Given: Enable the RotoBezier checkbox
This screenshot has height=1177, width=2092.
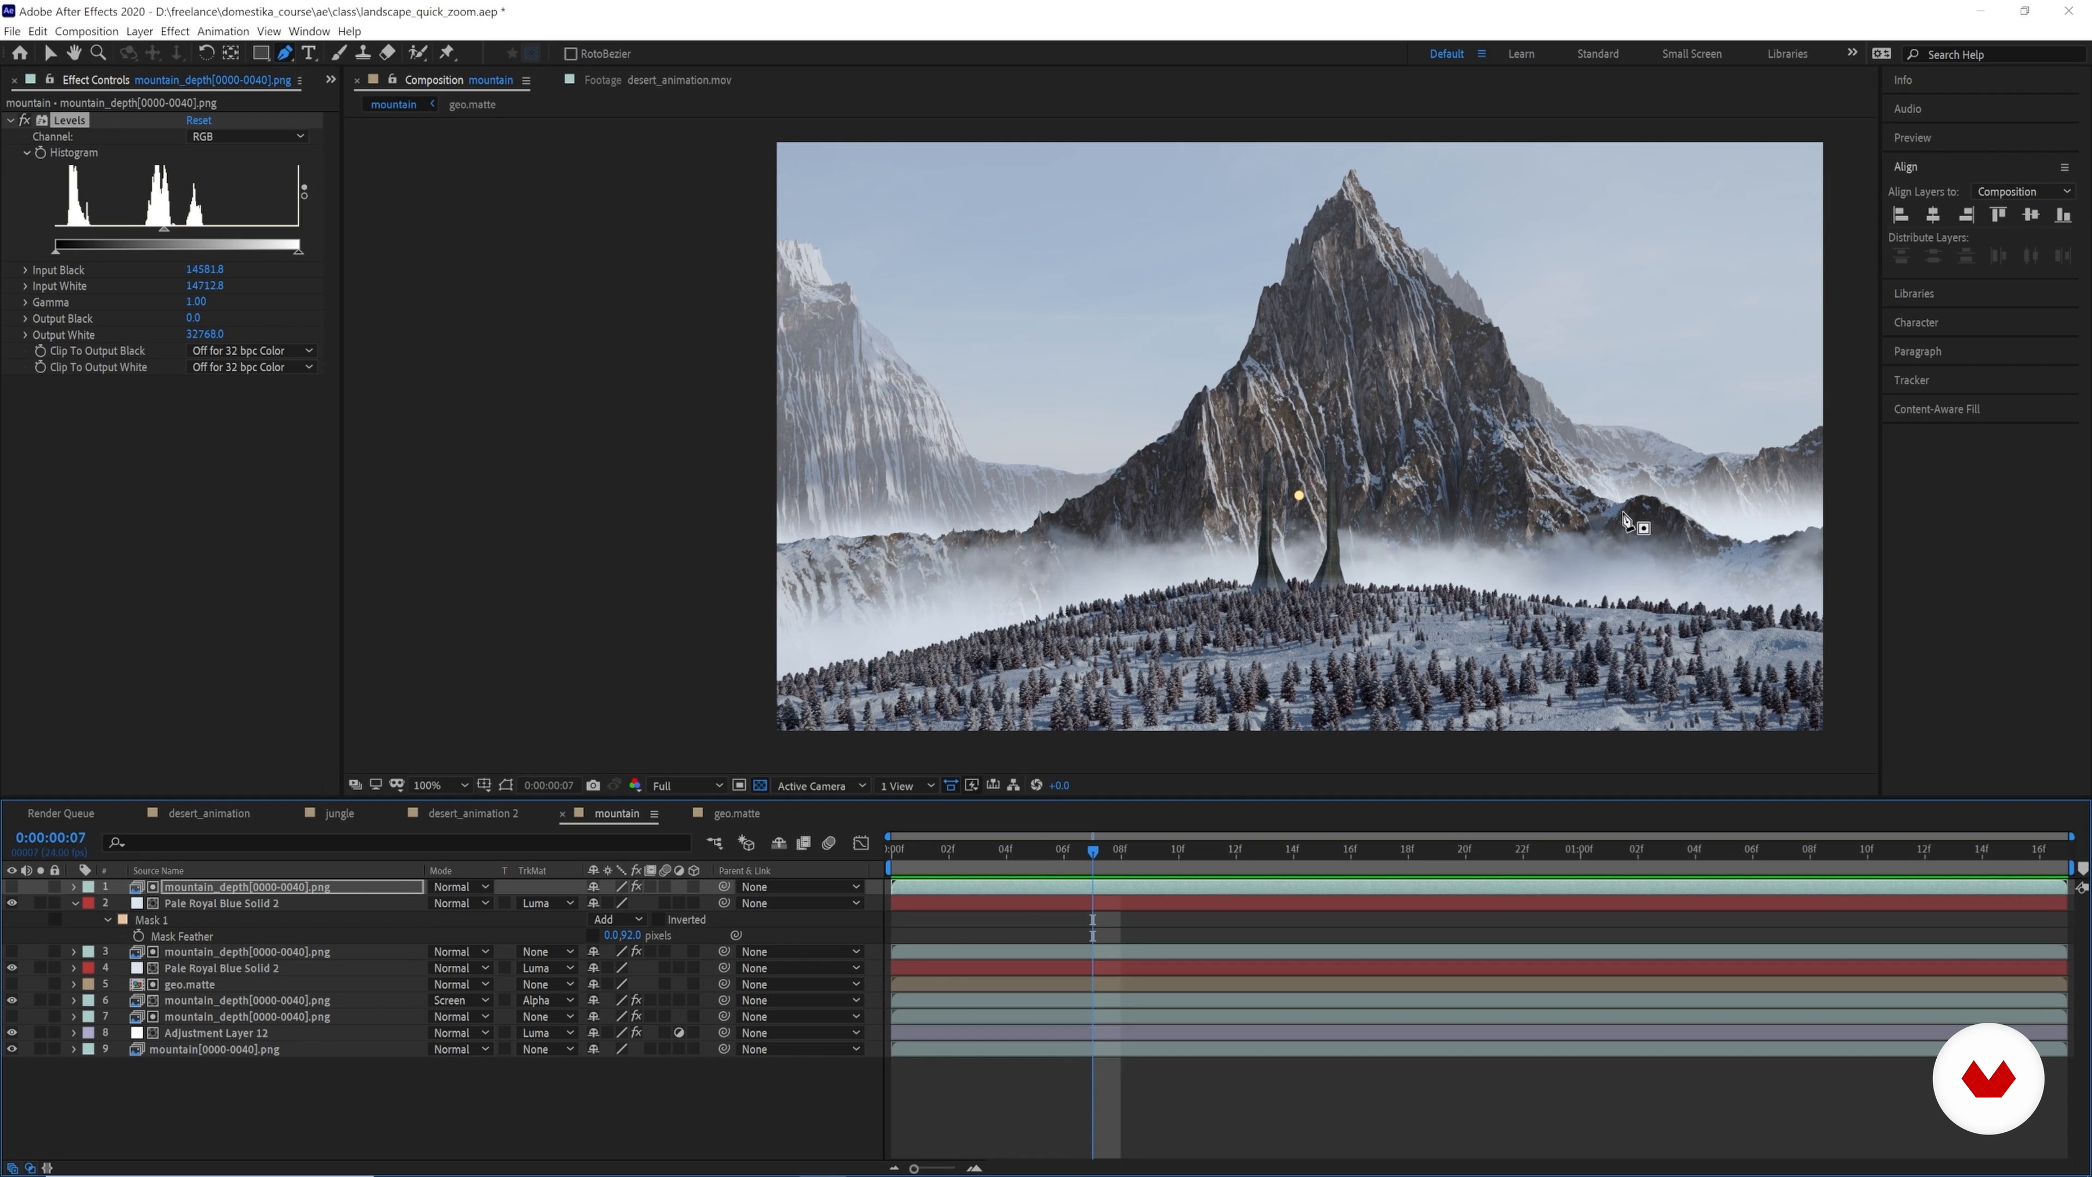Looking at the screenshot, I should pyautogui.click(x=570, y=53).
